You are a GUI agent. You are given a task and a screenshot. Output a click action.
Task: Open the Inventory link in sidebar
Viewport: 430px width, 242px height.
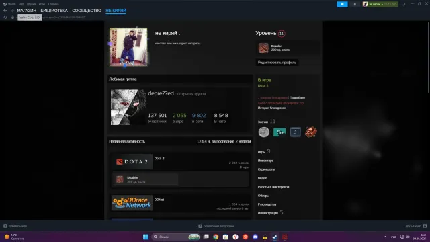click(x=265, y=161)
